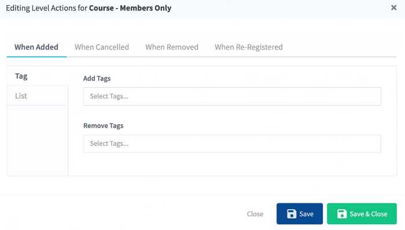Expand the Remove Tags selection dropdown
This screenshot has height=230, width=405.
pos(232,143)
